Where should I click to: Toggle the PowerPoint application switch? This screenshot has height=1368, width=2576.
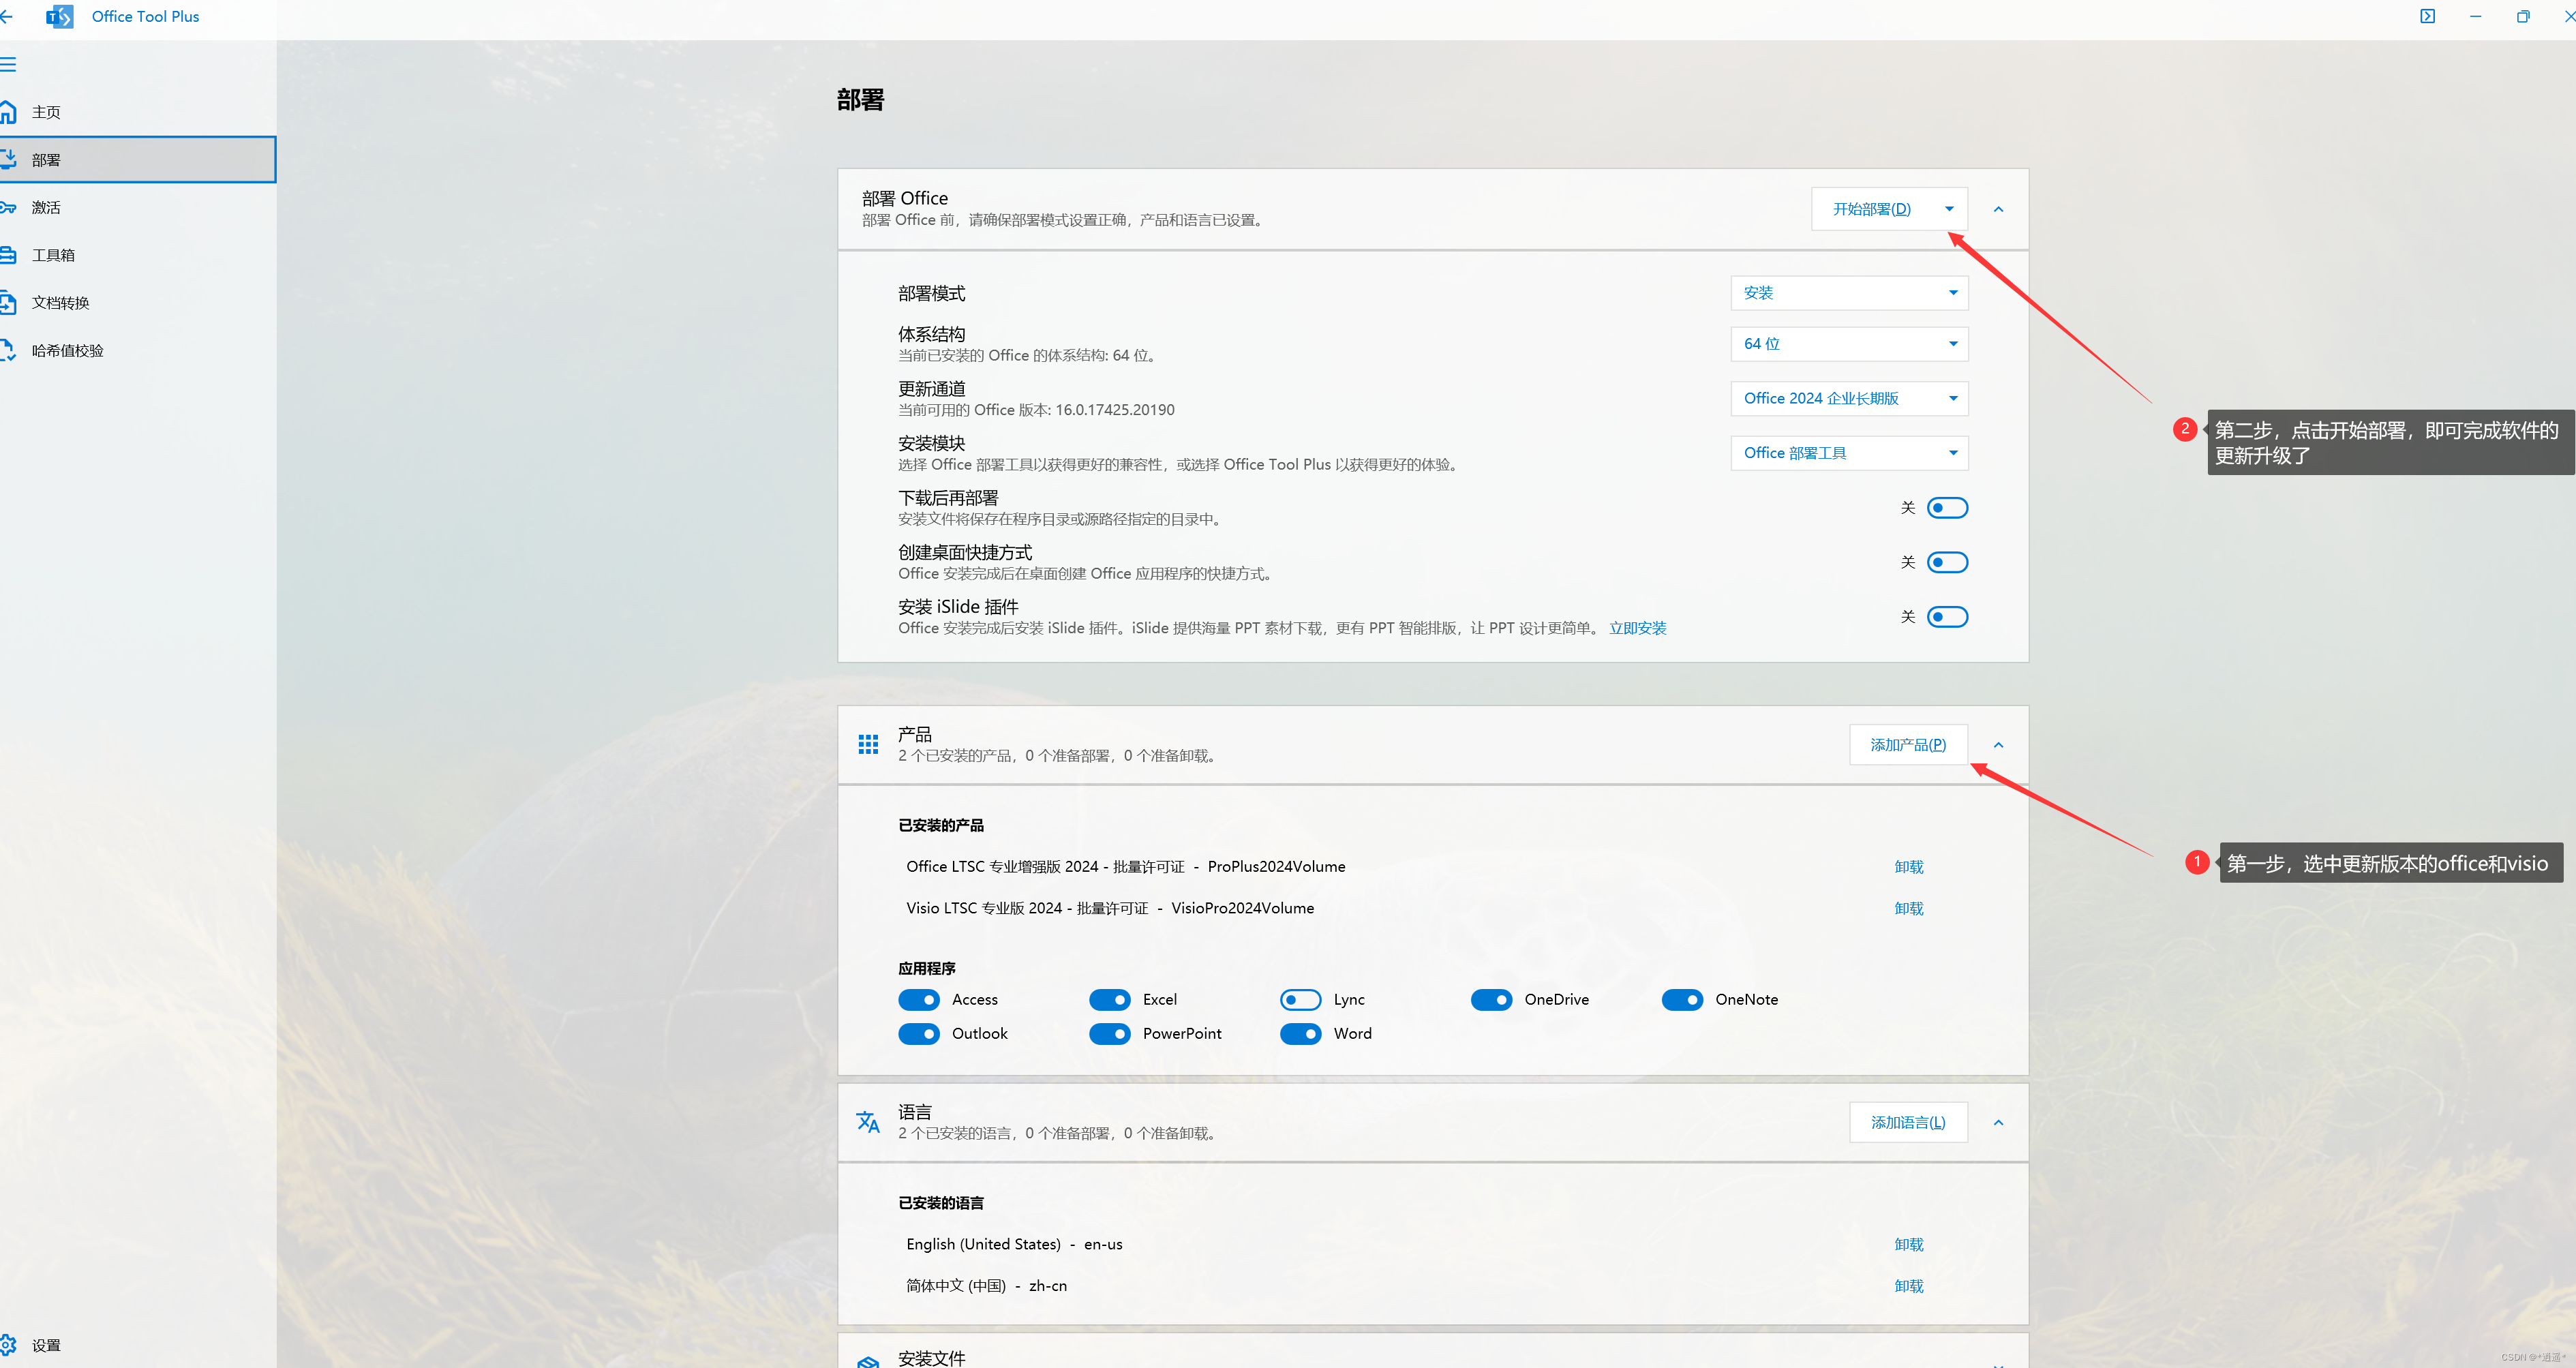coord(1109,1034)
